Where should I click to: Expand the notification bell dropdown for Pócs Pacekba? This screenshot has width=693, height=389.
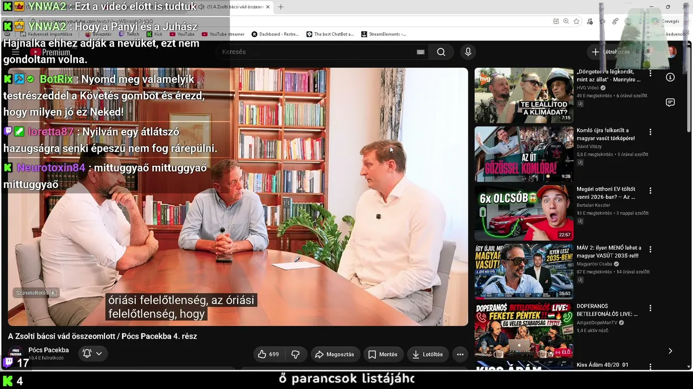92,354
